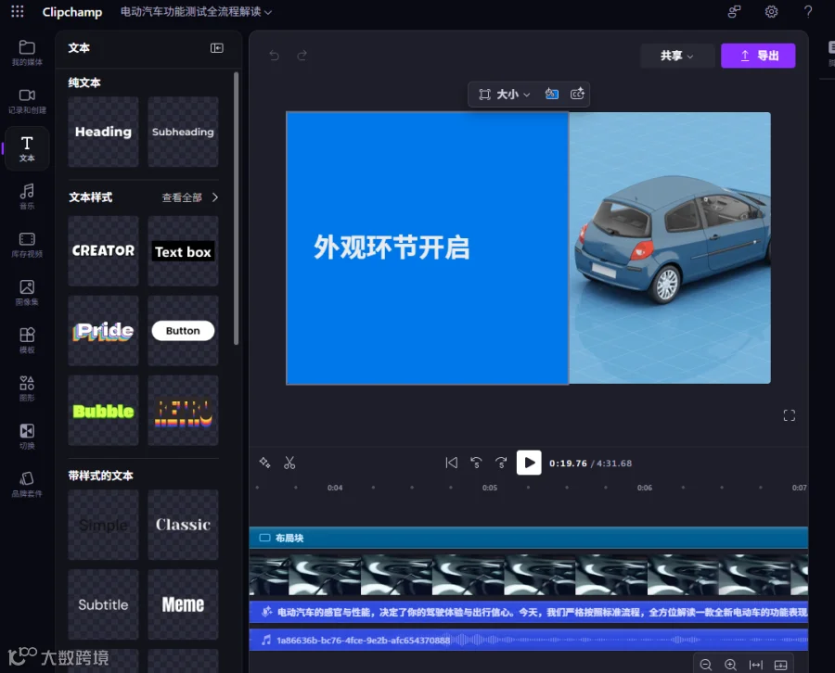This screenshot has width=835, height=673.
Task: Open the image library sidebar tab
Action: 27,292
